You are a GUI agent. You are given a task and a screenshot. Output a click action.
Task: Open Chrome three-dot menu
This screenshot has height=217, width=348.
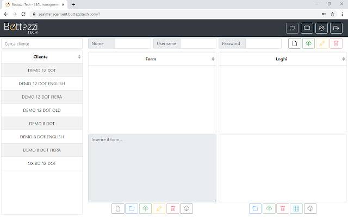coord(342,14)
